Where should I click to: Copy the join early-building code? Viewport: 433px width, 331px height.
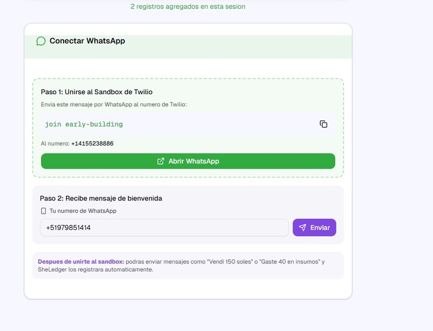click(x=323, y=124)
